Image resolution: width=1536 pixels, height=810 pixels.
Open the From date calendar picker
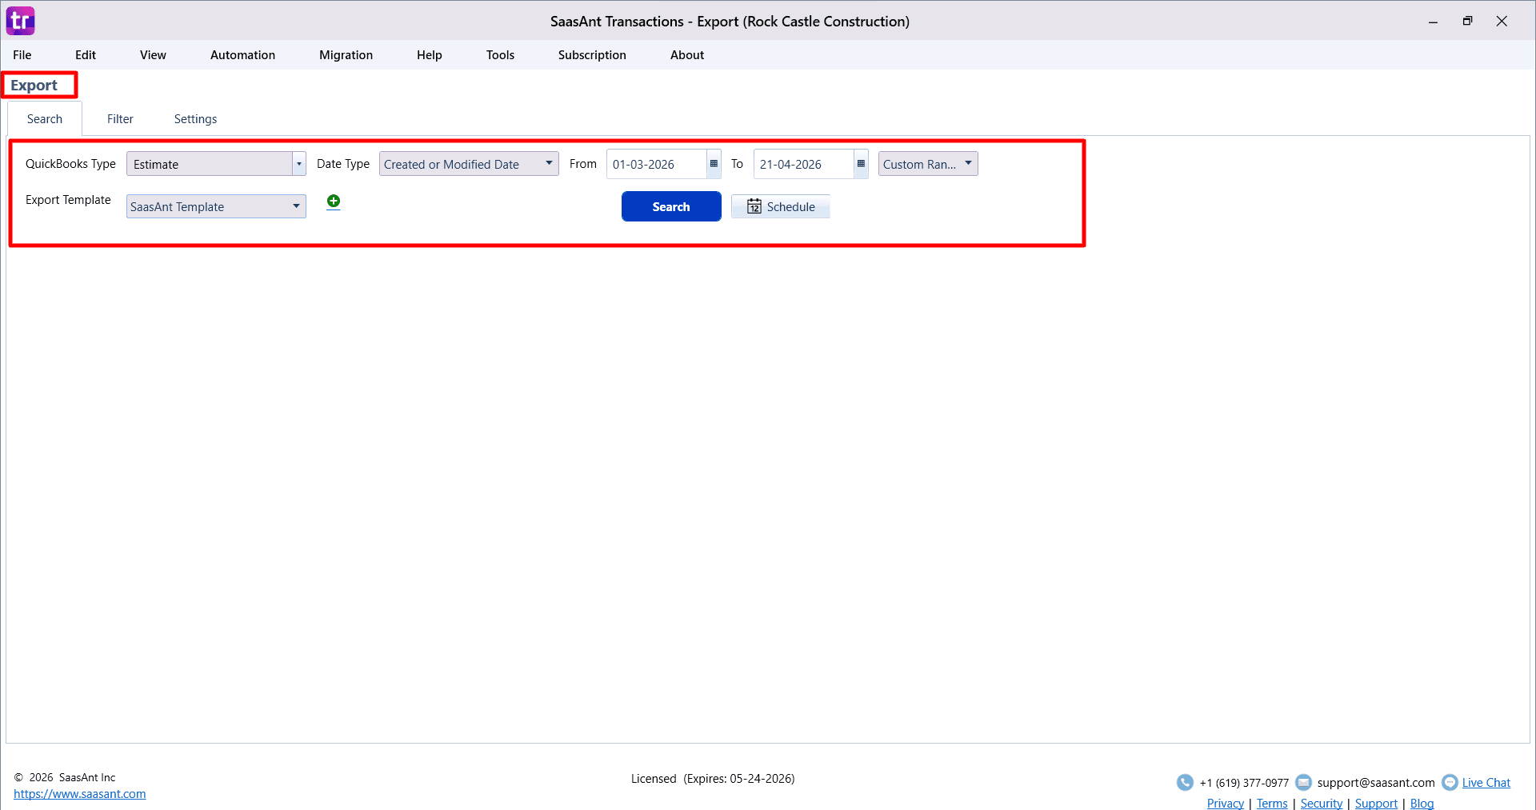pyautogui.click(x=714, y=164)
